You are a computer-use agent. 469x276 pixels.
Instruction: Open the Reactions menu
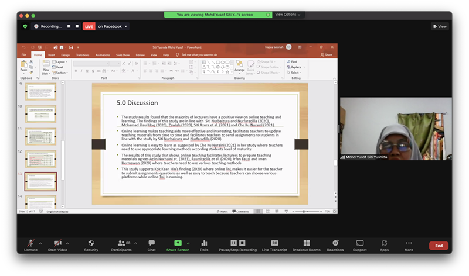tap(335, 243)
